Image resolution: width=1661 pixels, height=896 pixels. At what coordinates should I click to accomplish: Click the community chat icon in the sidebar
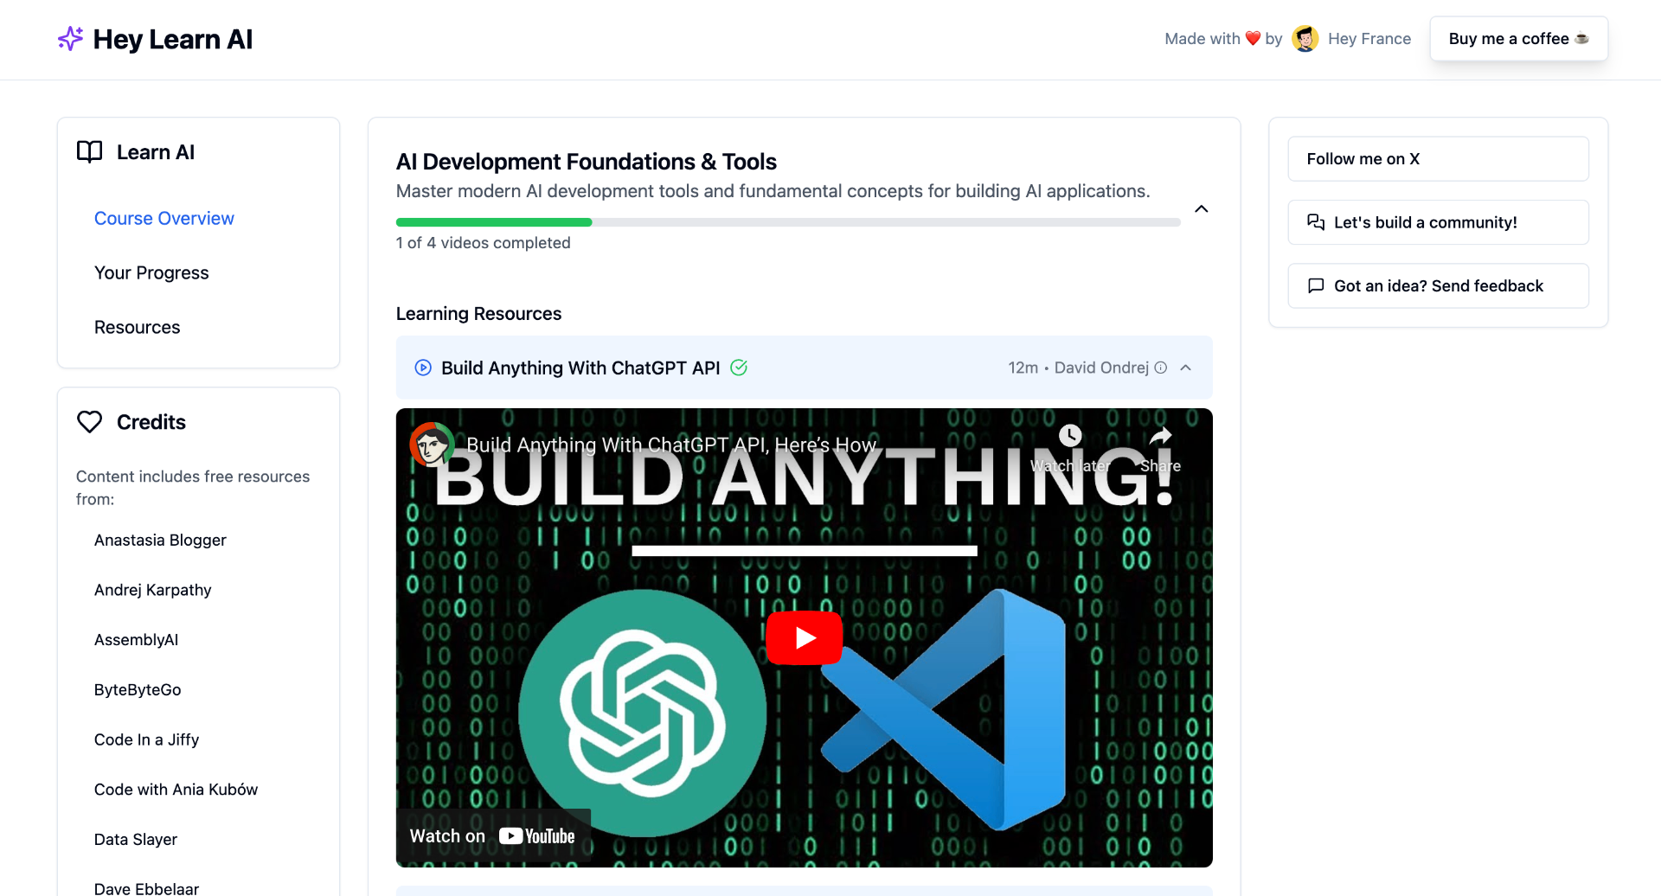pos(1316,222)
